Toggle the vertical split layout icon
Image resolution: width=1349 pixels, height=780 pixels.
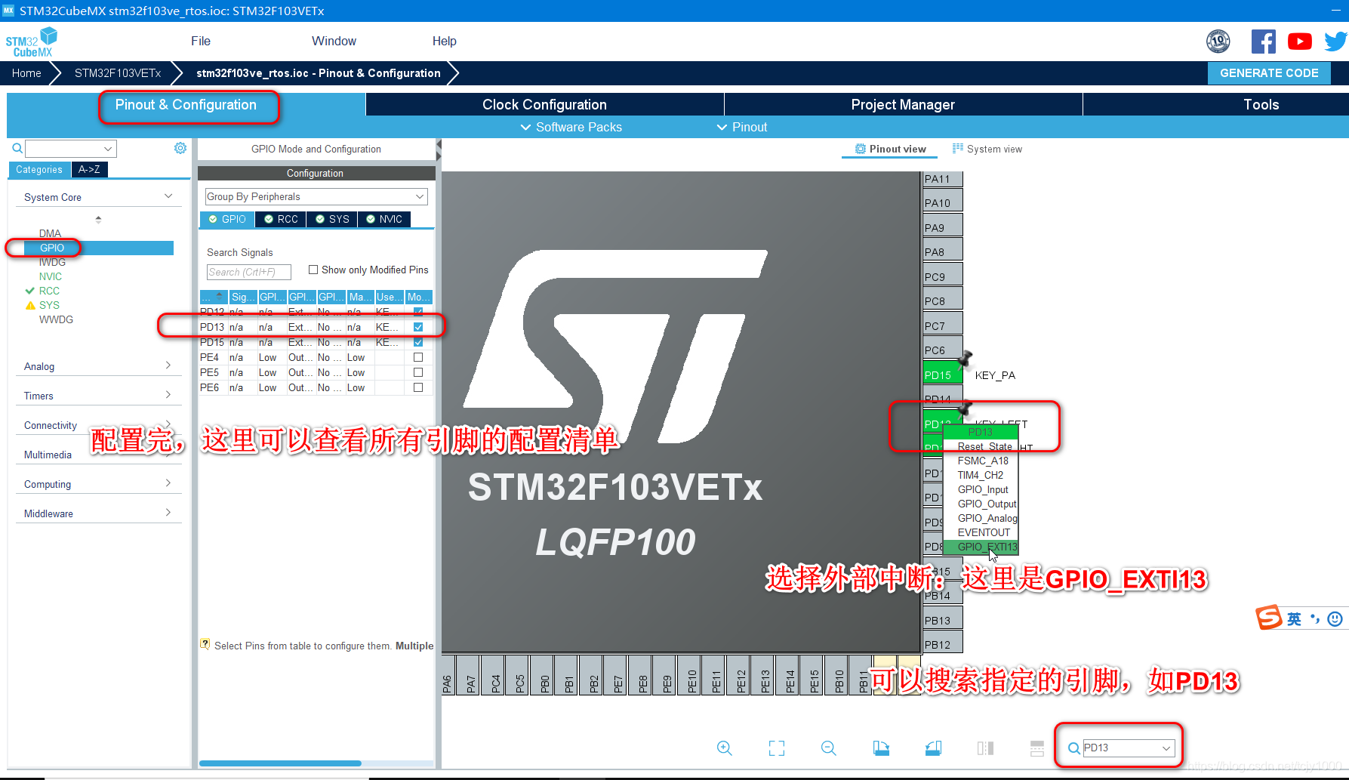click(985, 748)
